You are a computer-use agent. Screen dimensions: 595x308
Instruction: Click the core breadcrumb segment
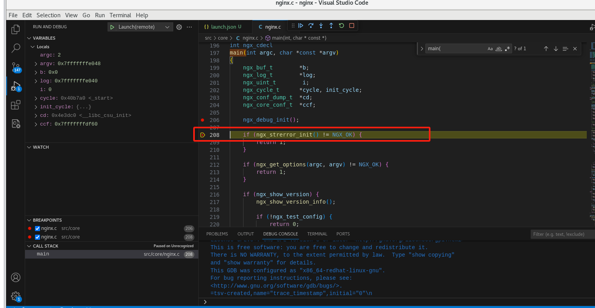point(223,38)
